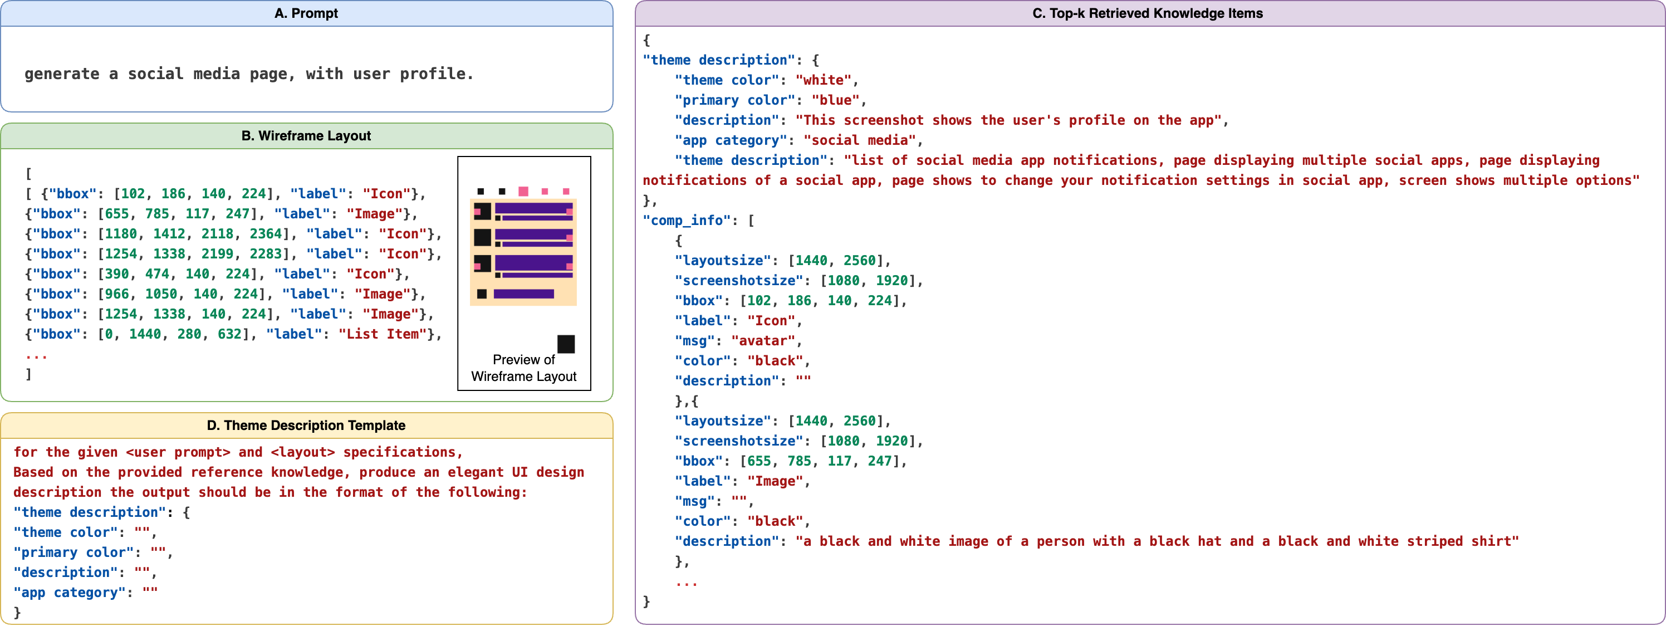
Task: Click the first "theme description" key in panel C
Action: coord(718,60)
